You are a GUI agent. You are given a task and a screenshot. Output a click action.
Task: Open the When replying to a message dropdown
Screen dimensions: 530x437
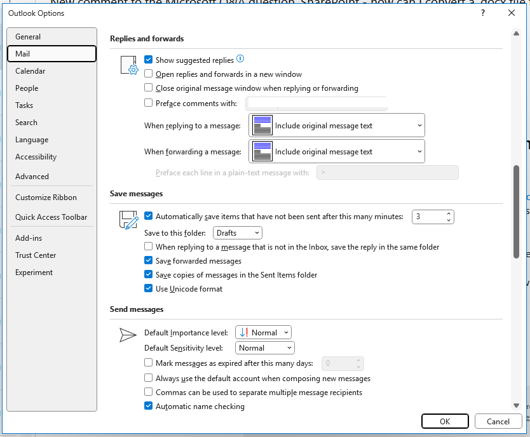coord(337,125)
